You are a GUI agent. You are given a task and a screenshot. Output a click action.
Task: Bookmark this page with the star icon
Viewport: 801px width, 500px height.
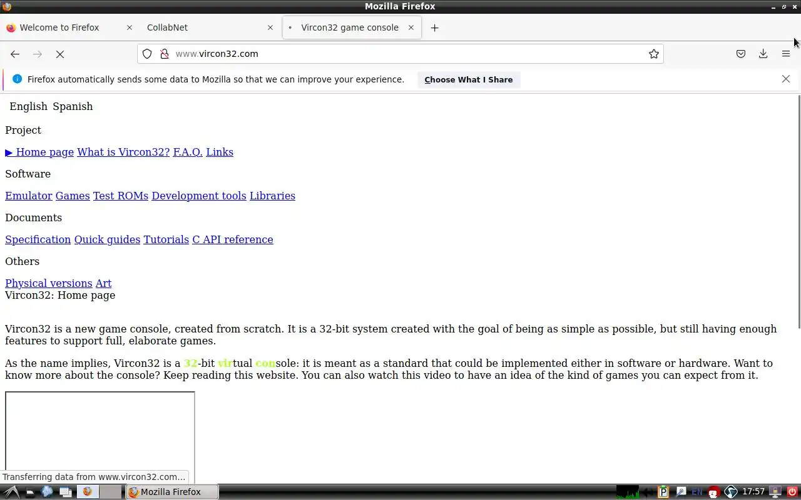tap(654, 54)
